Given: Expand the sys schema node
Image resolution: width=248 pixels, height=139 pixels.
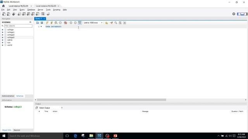Looking at the screenshot, I should coord(3,42).
